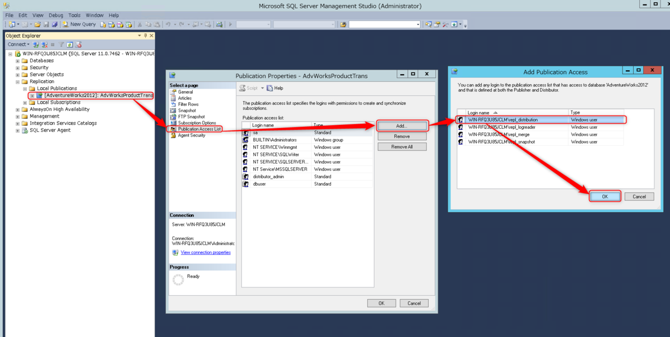This screenshot has width=670, height=337.
Task: Click the Login name column header in Add dialog
Action: pos(517,113)
